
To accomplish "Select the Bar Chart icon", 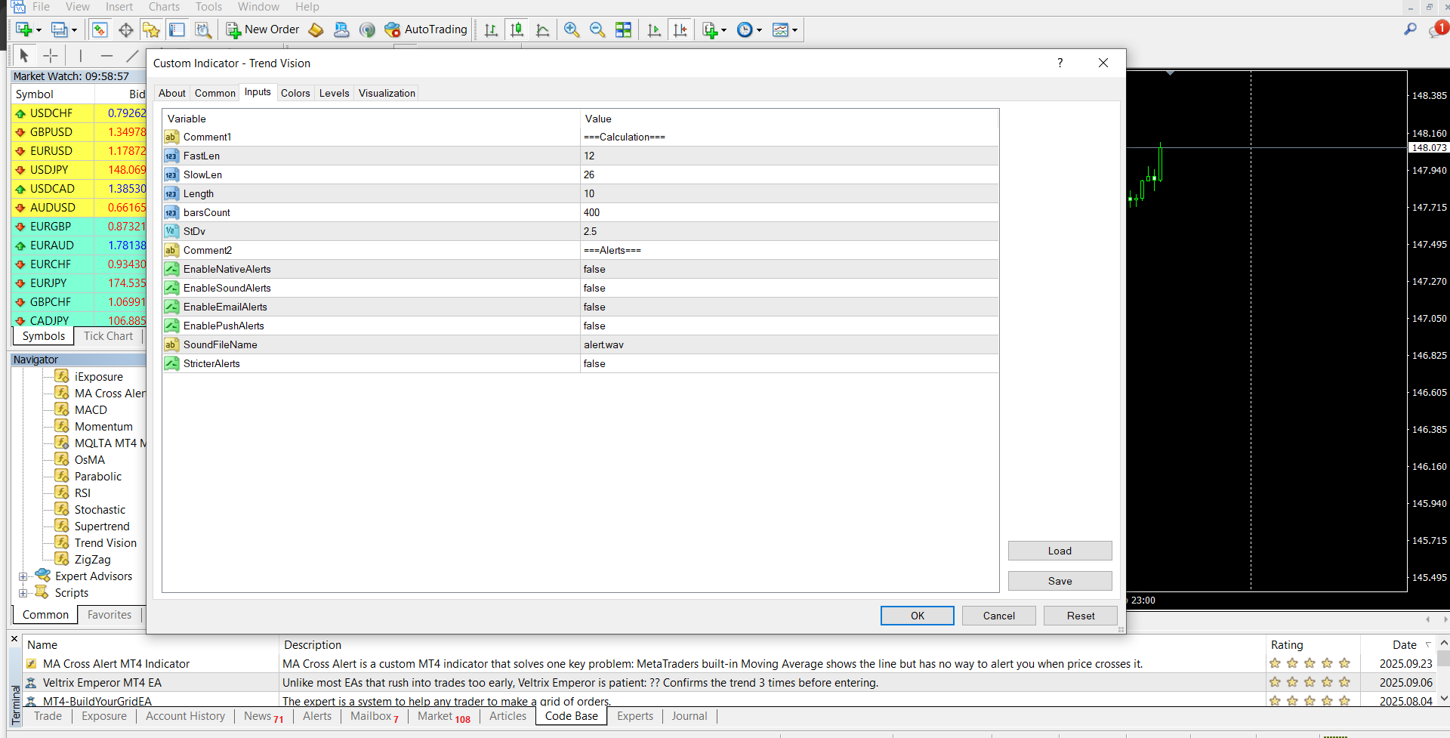I will point(491,30).
